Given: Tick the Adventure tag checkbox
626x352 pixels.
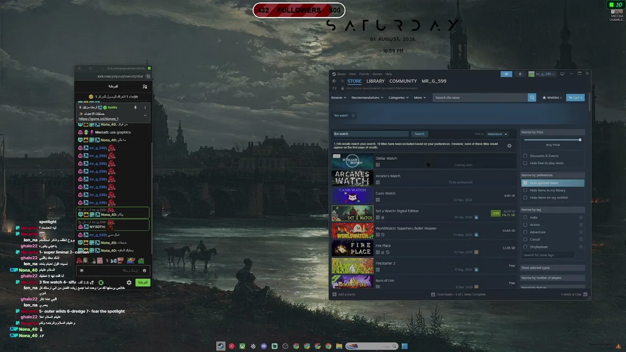Looking at the screenshot, I should 525,232.
